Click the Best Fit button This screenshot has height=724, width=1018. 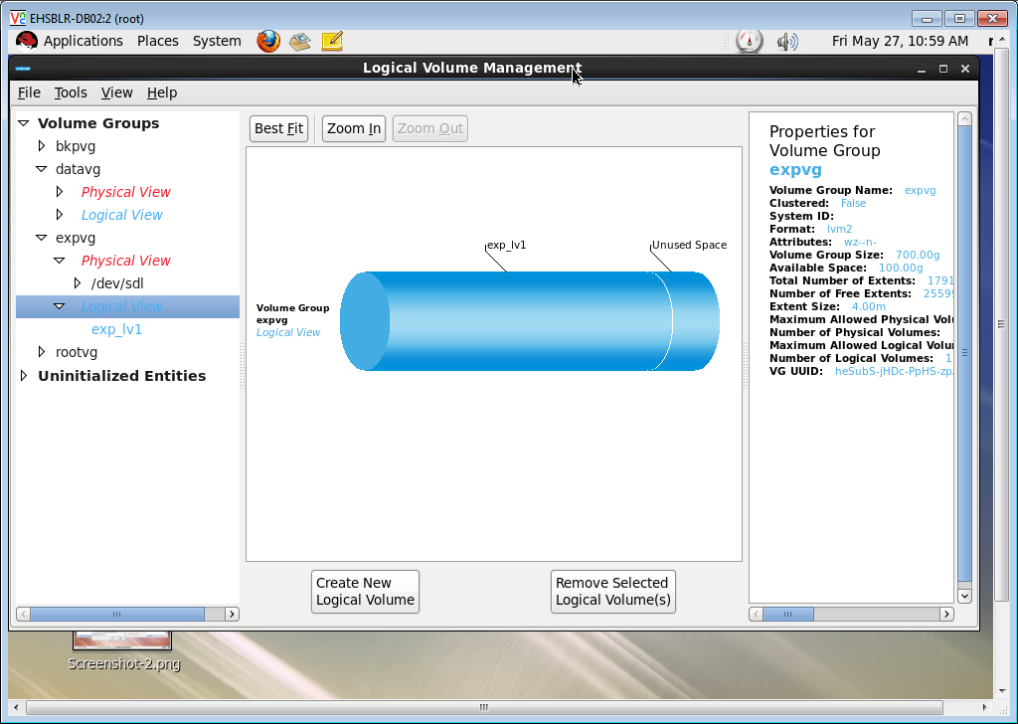[278, 127]
